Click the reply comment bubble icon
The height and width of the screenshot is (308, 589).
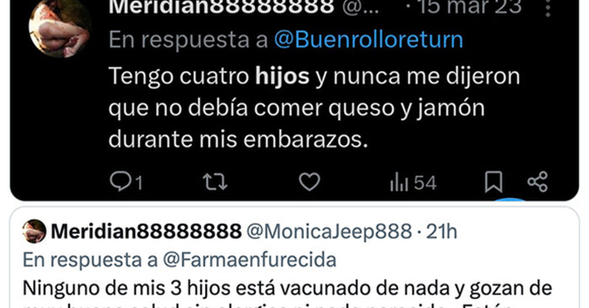tap(120, 181)
